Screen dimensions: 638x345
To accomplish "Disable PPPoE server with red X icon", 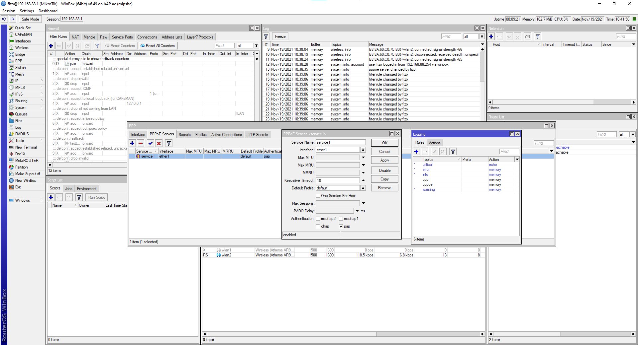I will (x=159, y=143).
